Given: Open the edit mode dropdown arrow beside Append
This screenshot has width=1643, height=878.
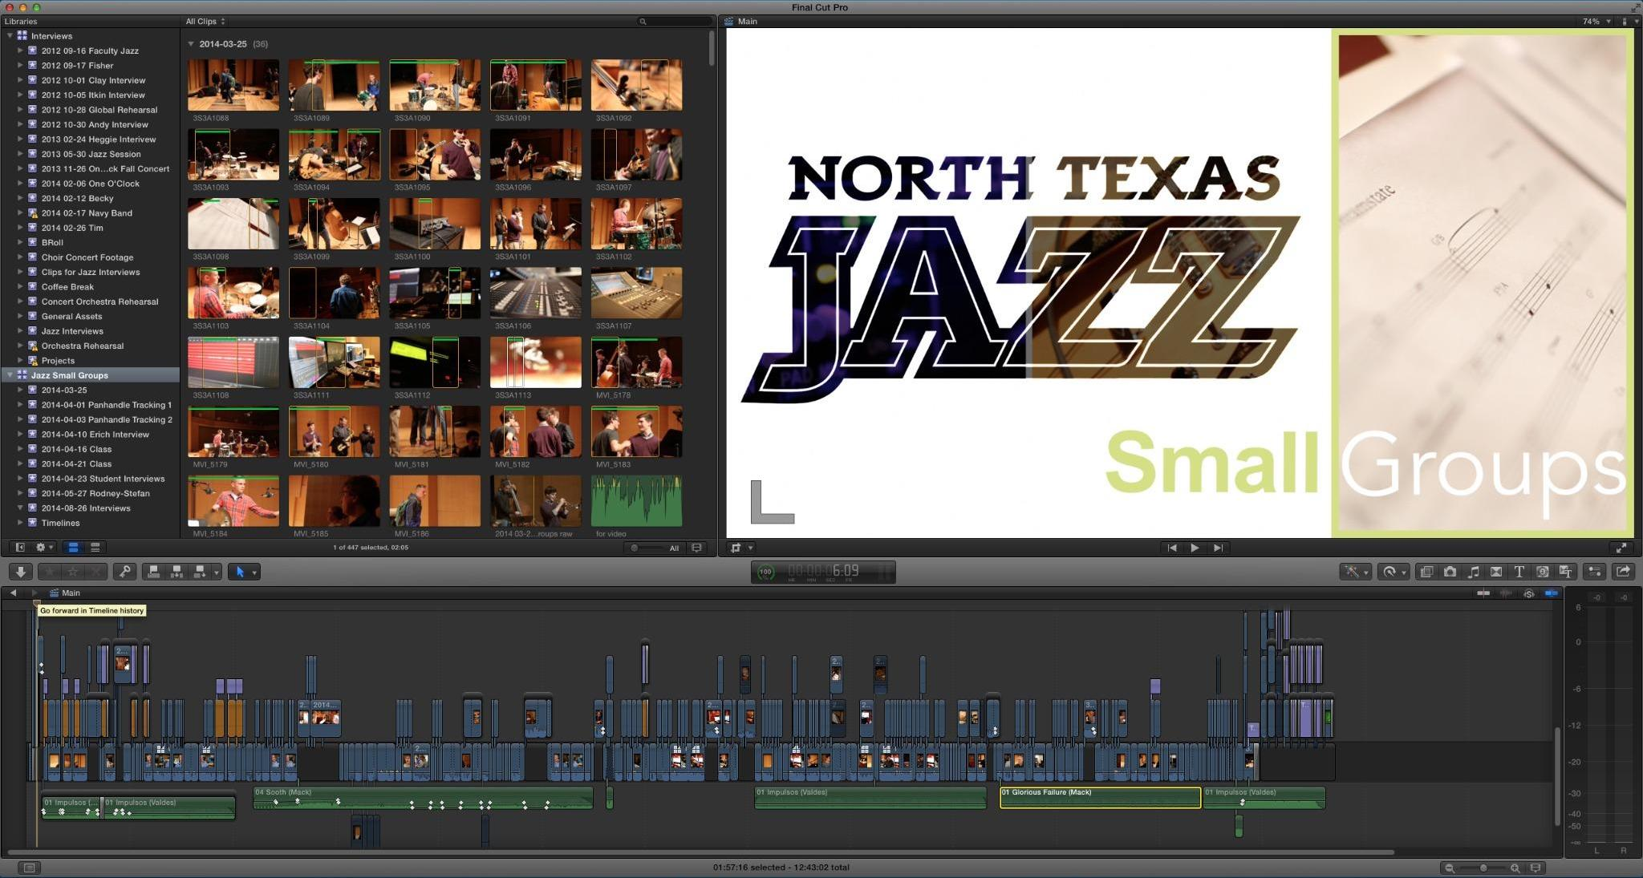Looking at the screenshot, I should pos(216,572).
